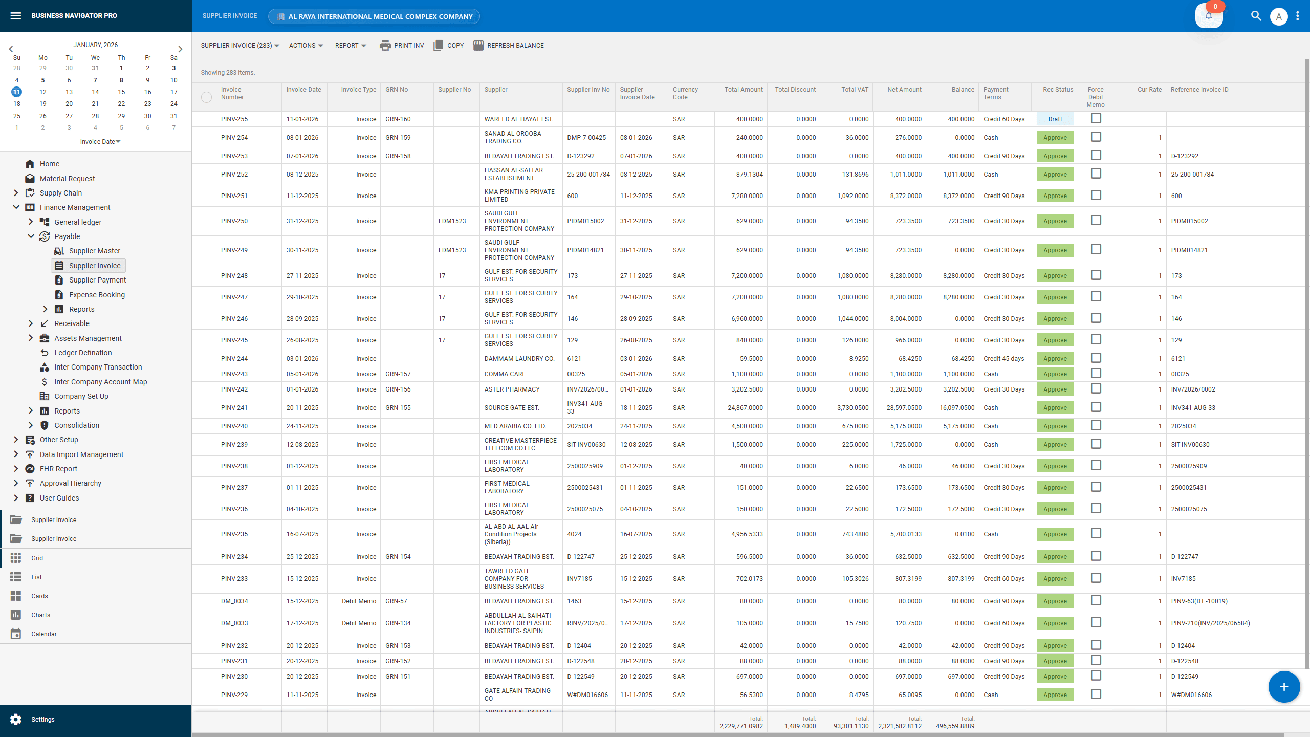Open the ACTIONS dropdown

[305, 45]
